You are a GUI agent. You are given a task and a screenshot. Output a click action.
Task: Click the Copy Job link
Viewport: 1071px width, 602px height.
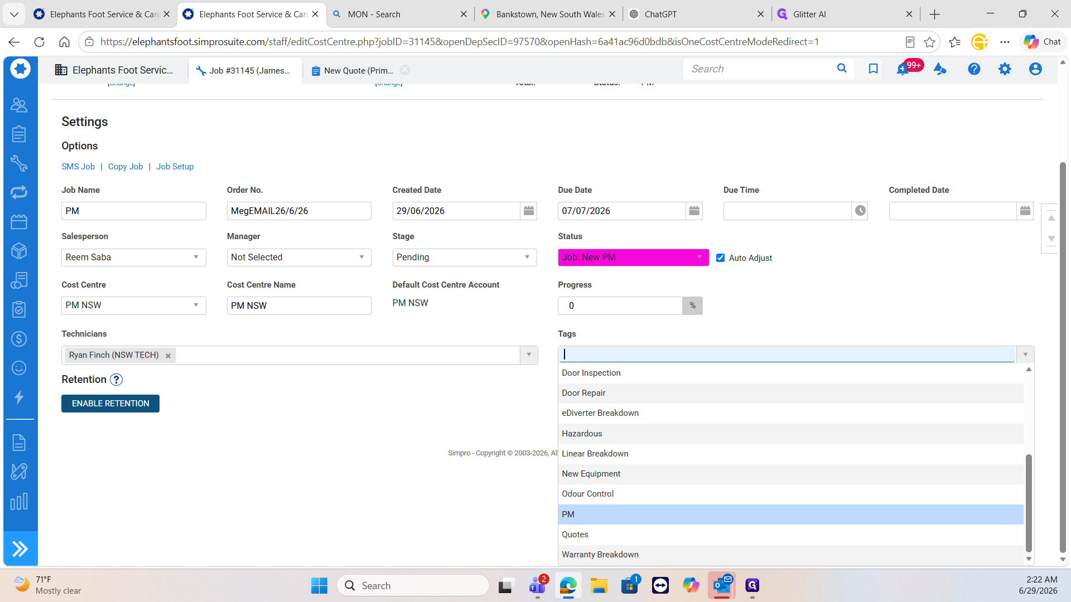(126, 167)
